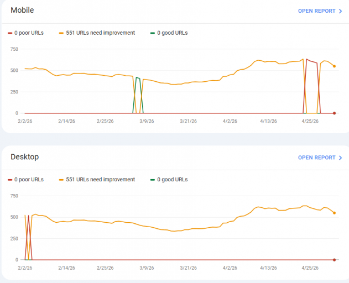This screenshot has width=349, height=283.
Task: Click 750 axis label on Mobile chart
Action: pos(14,49)
